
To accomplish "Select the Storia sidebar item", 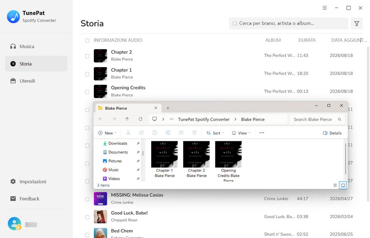I will point(36,63).
